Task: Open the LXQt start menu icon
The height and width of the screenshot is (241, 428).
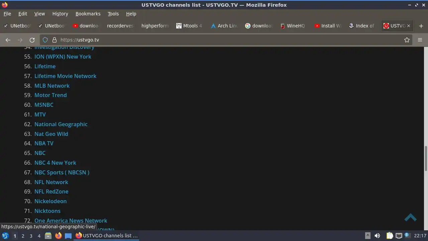Action: coord(5,236)
